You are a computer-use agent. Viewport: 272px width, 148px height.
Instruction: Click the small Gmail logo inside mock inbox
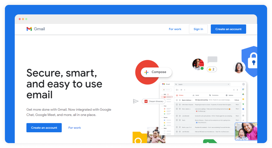pyautogui.click(x=166, y=84)
